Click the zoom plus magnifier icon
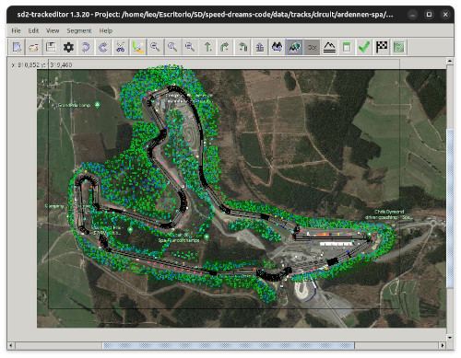 [x=155, y=47]
